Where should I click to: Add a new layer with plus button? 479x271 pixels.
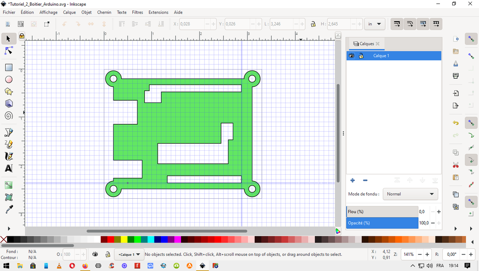coord(352,180)
